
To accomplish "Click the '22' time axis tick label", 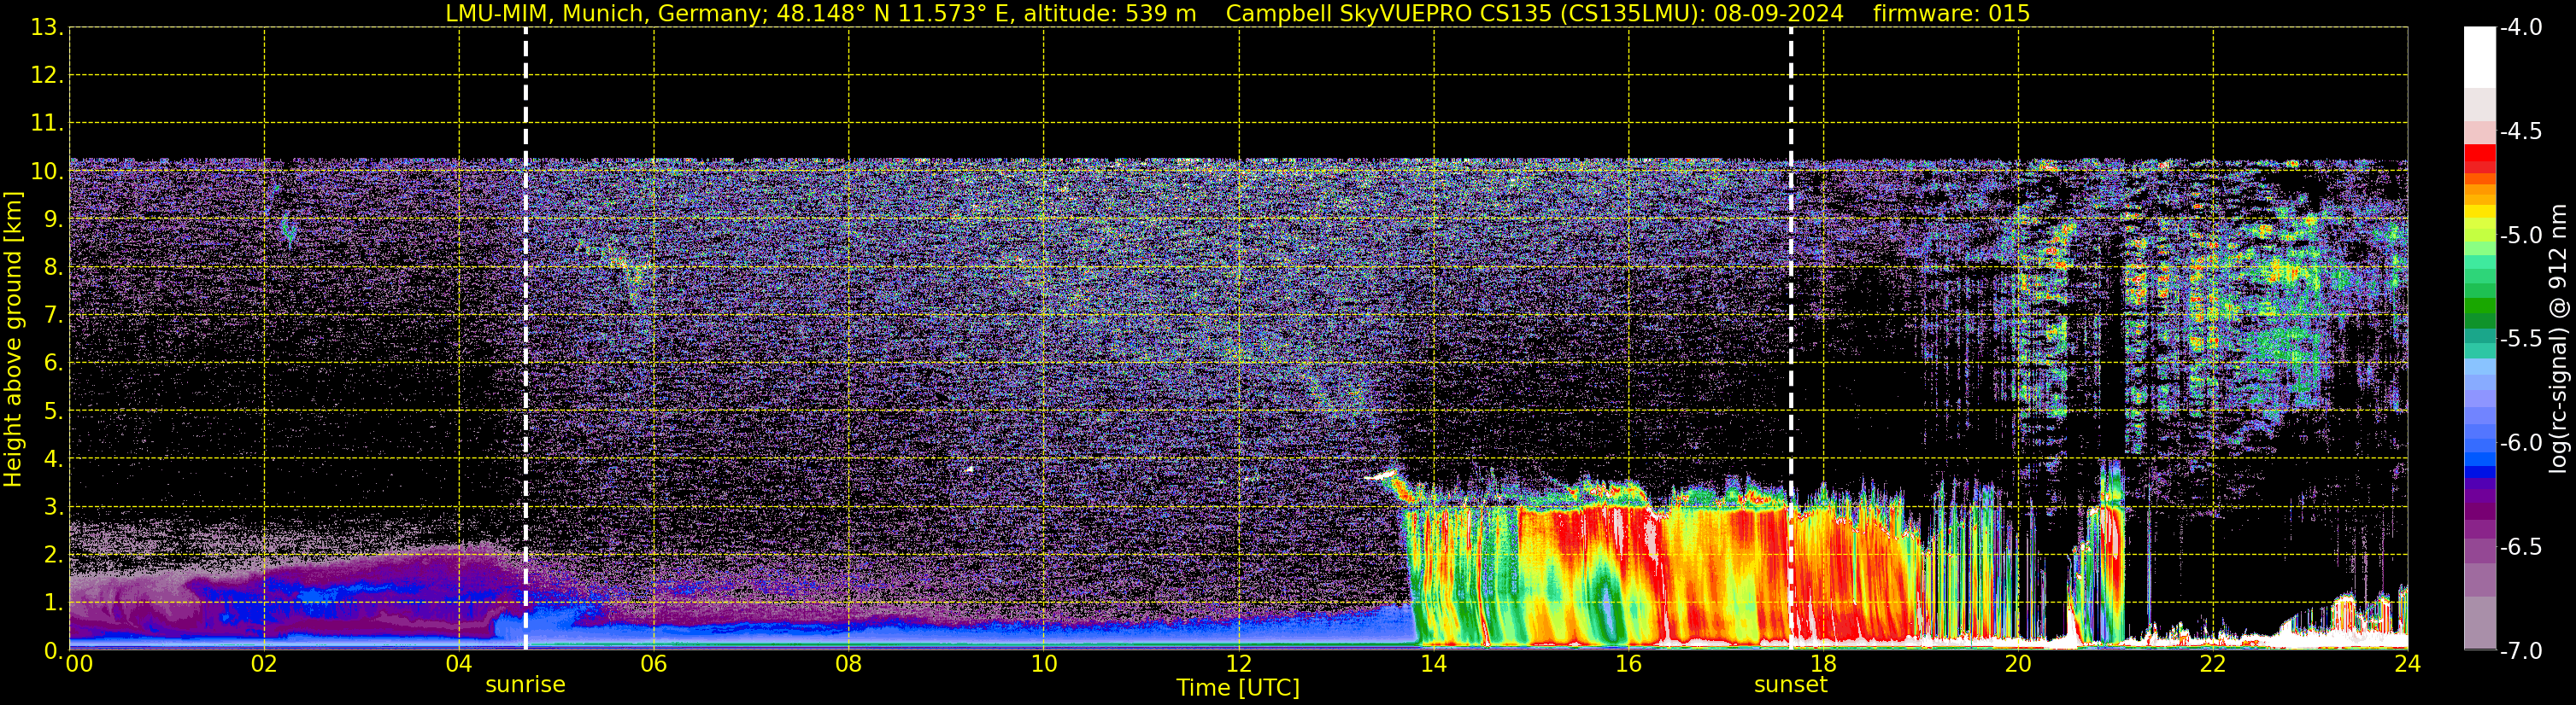I will 2213,664.
